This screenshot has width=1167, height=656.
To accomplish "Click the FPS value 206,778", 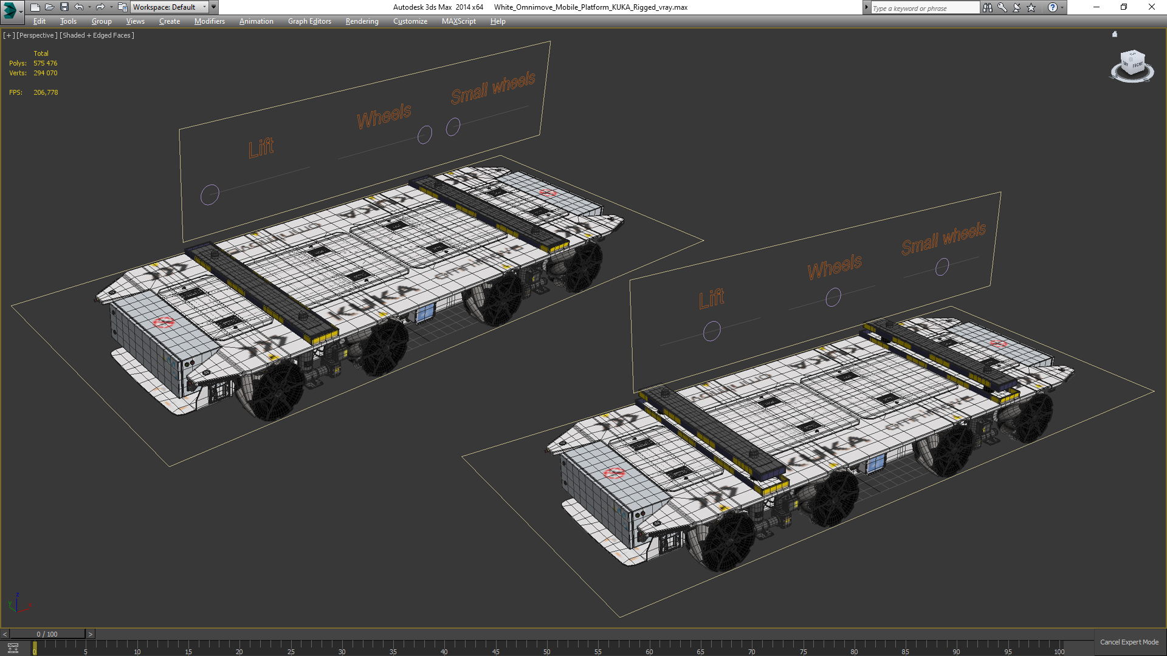I will coord(46,92).
